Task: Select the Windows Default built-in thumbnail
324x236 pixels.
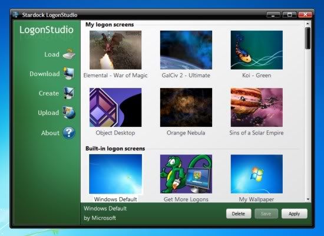Action: 115,174
